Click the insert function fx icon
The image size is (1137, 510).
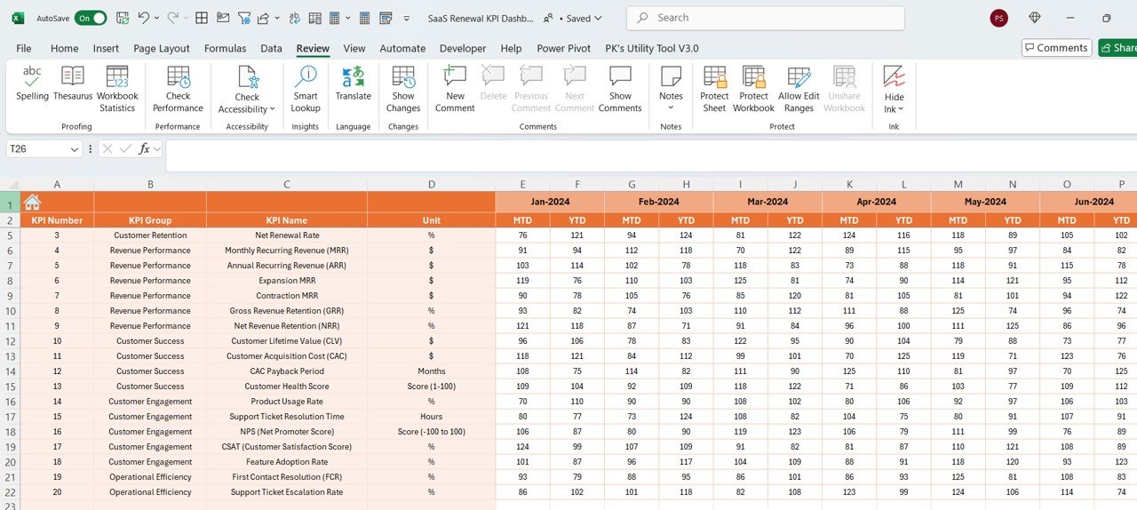coord(144,148)
